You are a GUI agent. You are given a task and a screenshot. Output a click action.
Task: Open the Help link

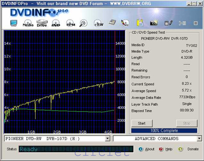(169, 149)
